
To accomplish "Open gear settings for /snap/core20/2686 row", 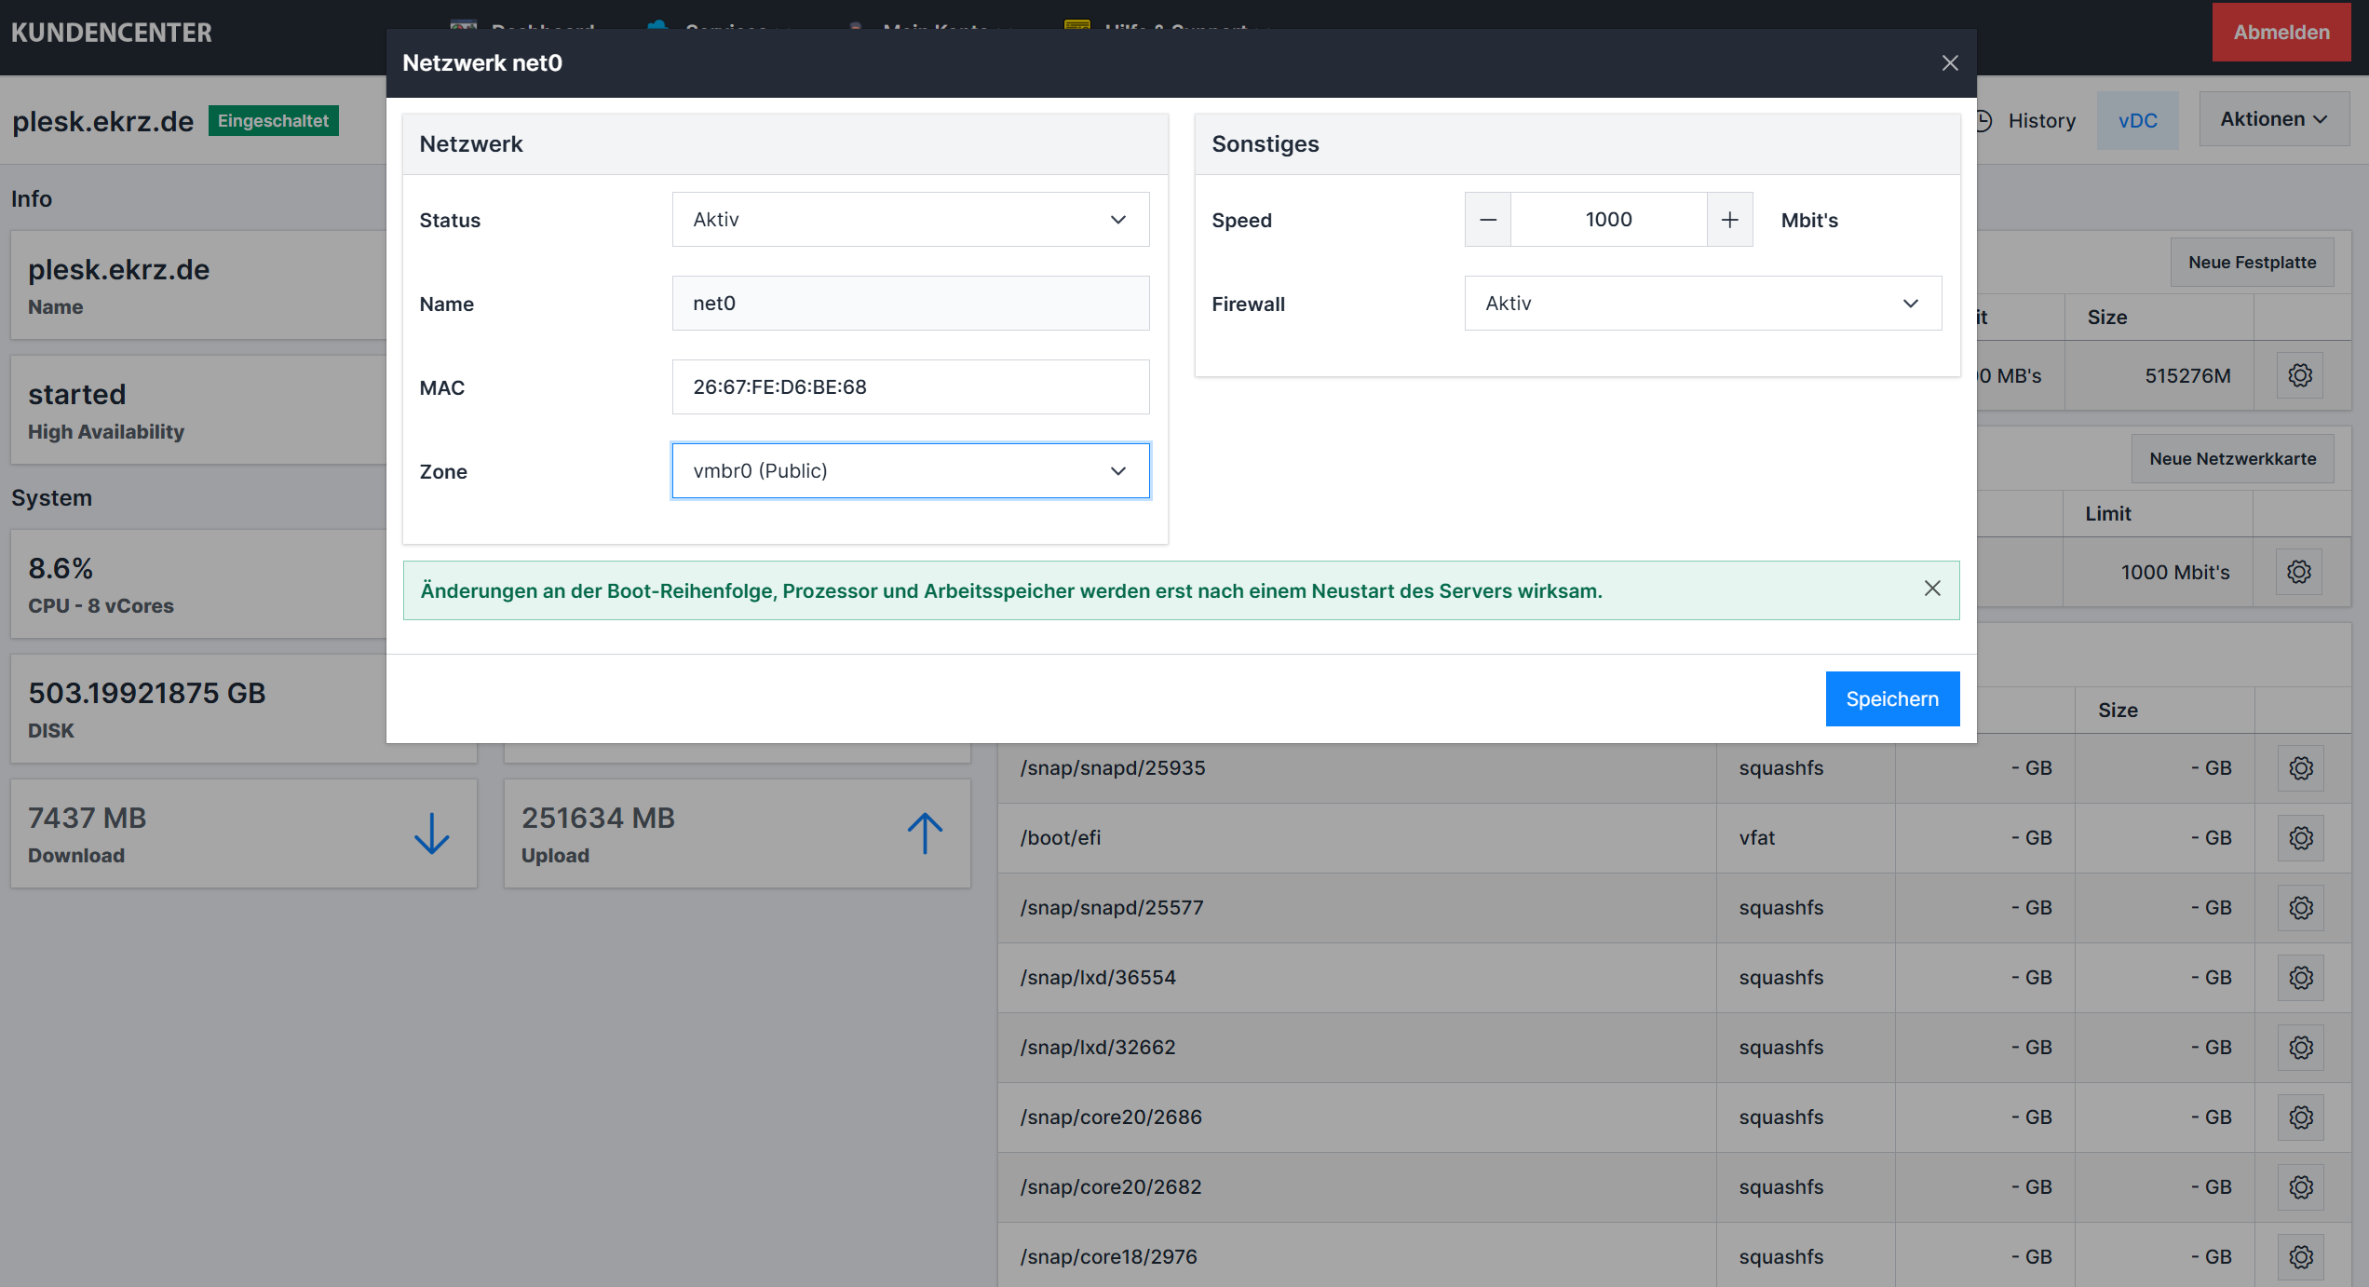I will (2301, 1118).
